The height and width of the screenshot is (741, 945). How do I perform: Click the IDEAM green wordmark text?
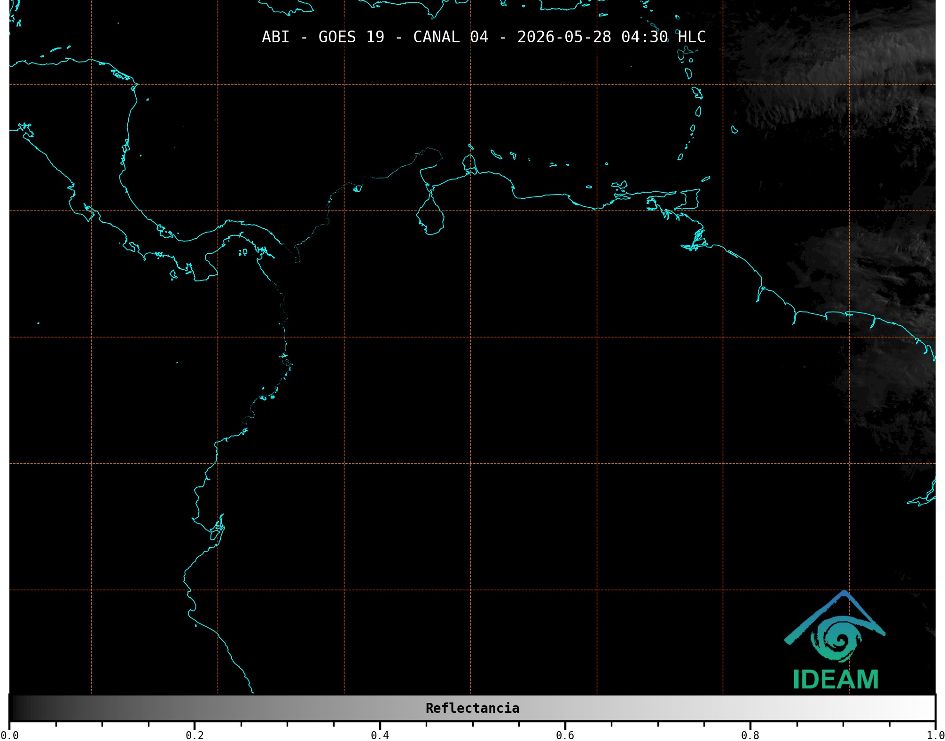point(836,679)
